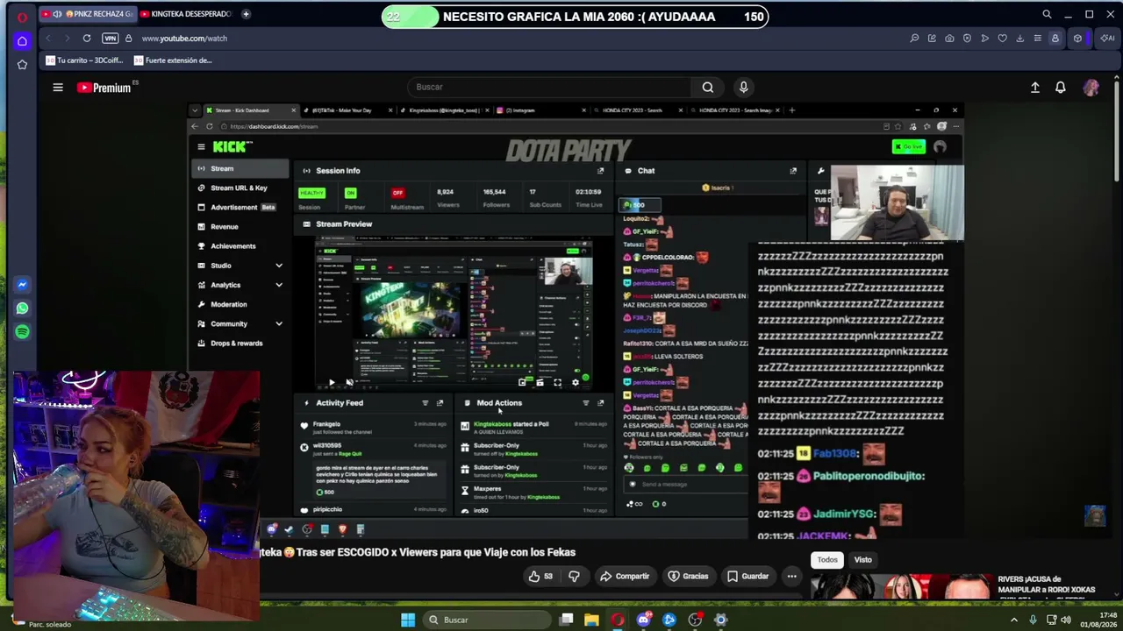Click the YouTube search magnifier button
The image size is (1123, 631).
tap(707, 87)
